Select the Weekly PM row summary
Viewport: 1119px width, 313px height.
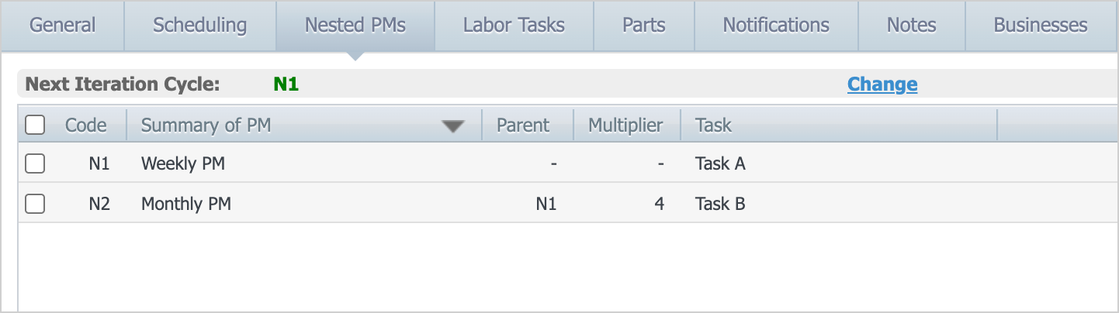(183, 163)
